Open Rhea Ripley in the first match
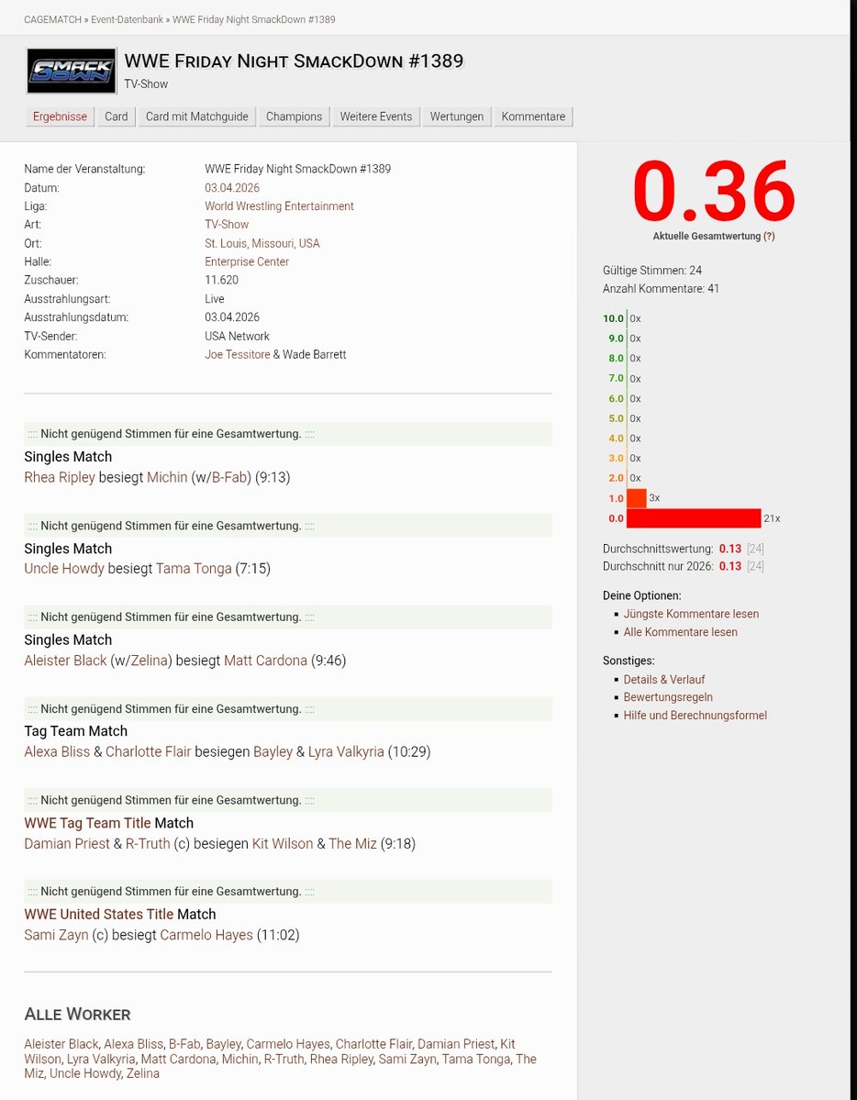The width and height of the screenshot is (857, 1100). (x=60, y=478)
